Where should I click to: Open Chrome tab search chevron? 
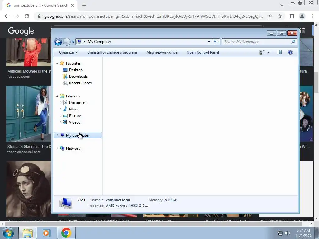(x=282, y=5)
